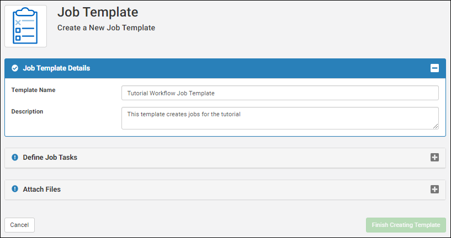
Task: Expand Define Job Tasks with the plus icon
Action: [434, 157]
